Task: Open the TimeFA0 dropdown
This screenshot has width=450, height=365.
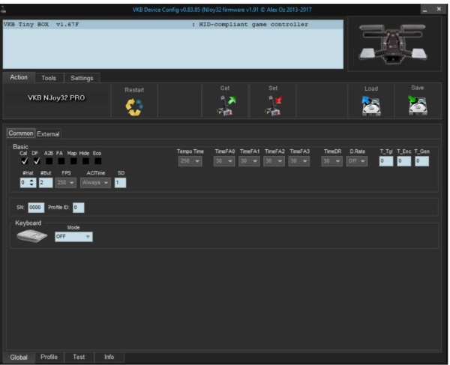Action: (224, 161)
